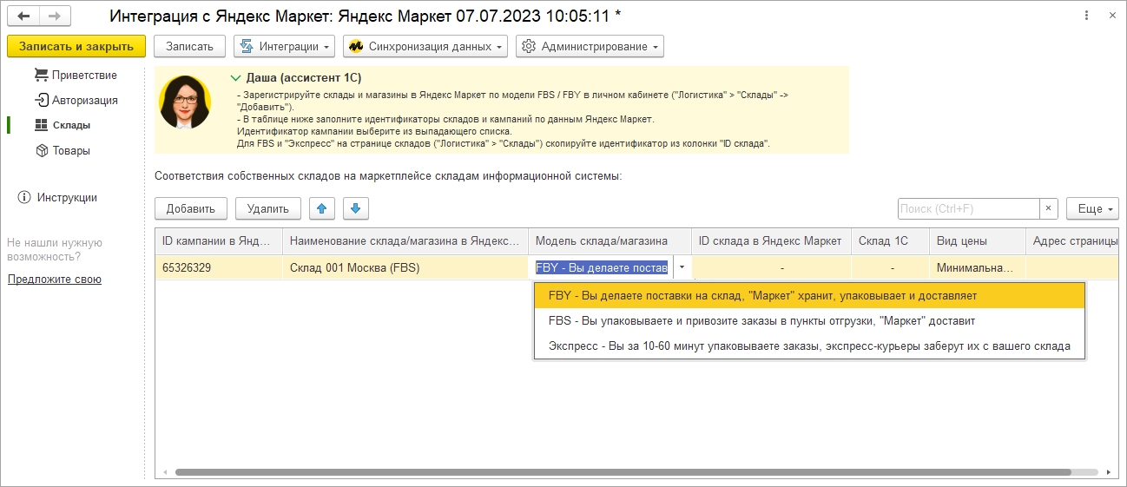
Task: Click the Удалить button
Action: point(268,208)
